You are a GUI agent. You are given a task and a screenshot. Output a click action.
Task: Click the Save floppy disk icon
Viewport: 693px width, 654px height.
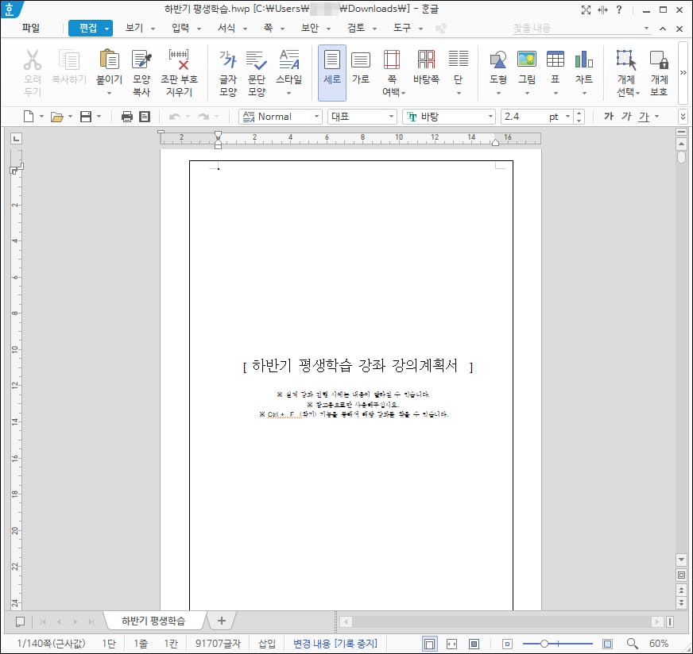86,117
